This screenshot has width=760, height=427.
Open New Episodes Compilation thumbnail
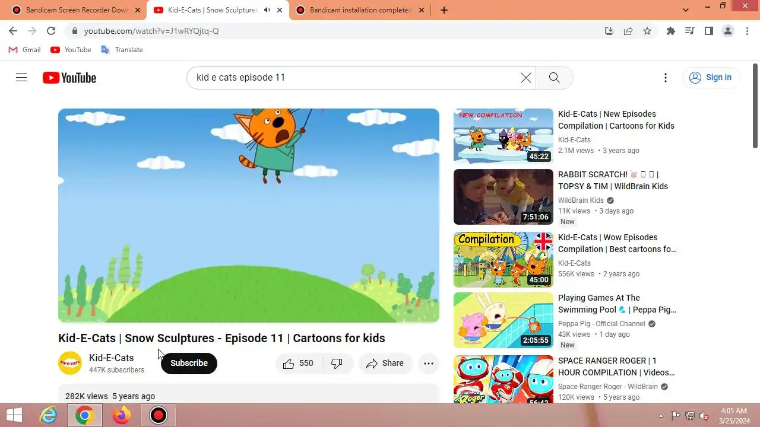tap(503, 136)
